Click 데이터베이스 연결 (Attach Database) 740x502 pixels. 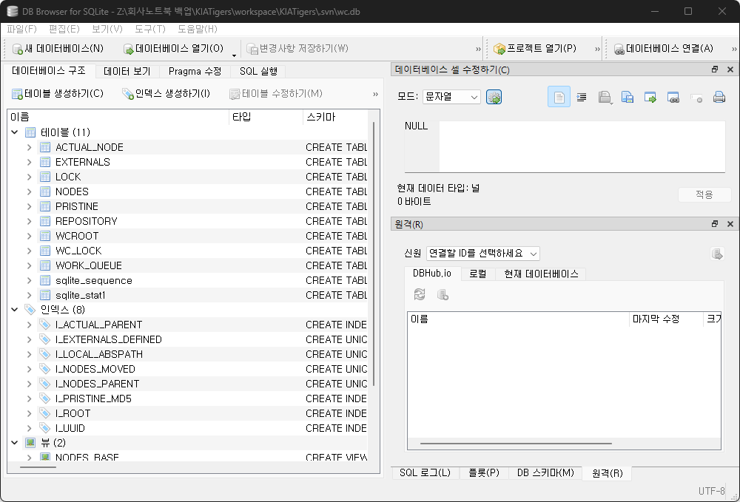(663, 49)
